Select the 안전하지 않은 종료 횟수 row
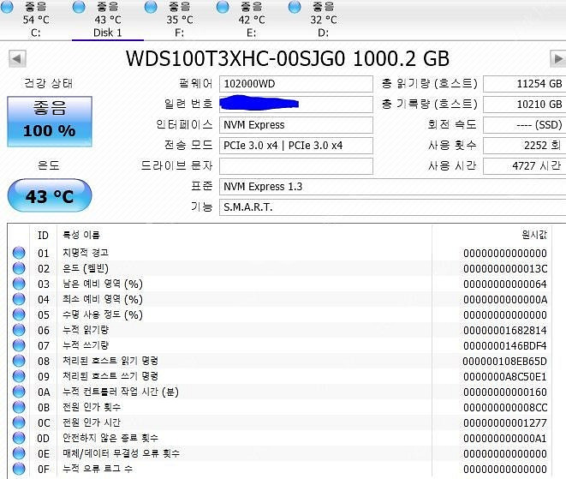 [278, 438]
